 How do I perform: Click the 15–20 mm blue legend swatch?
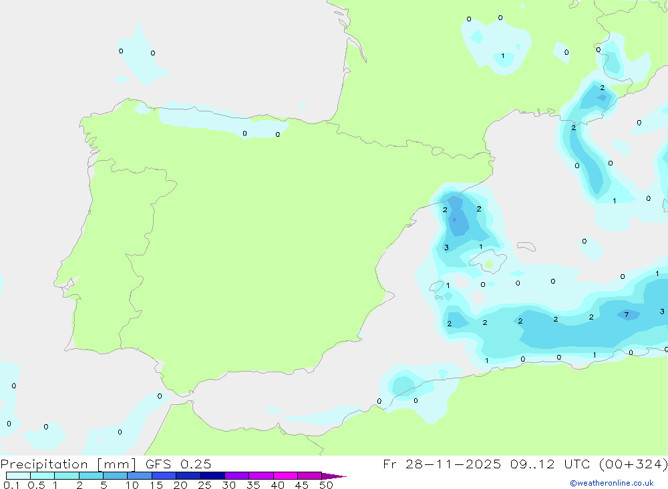[164, 476]
